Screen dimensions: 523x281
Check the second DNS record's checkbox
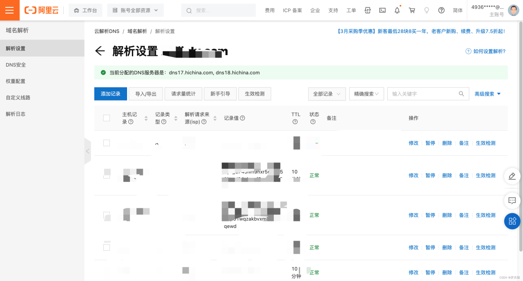pos(107,173)
